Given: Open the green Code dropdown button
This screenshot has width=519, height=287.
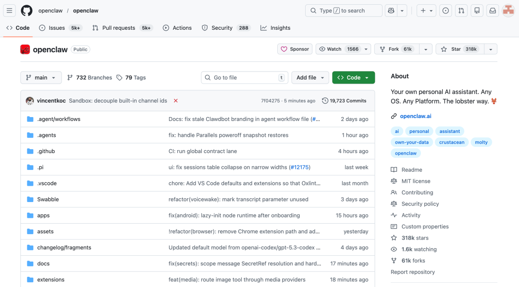Looking at the screenshot, I should click(x=354, y=77).
